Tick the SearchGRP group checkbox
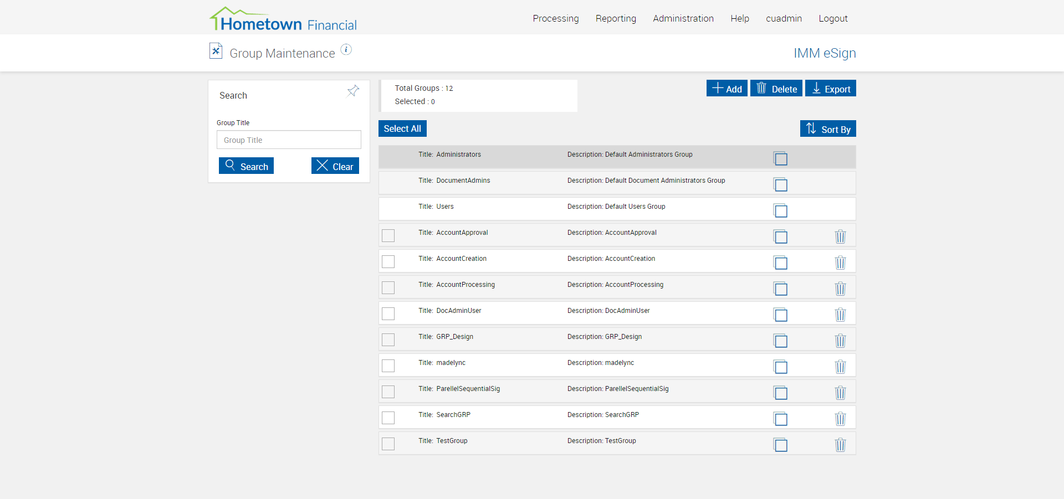1064x499 pixels. [388, 418]
